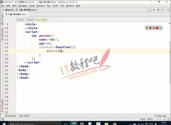Open in Safari browser from editor popup
Screen dimensions: 171x125
tap(154, 28)
